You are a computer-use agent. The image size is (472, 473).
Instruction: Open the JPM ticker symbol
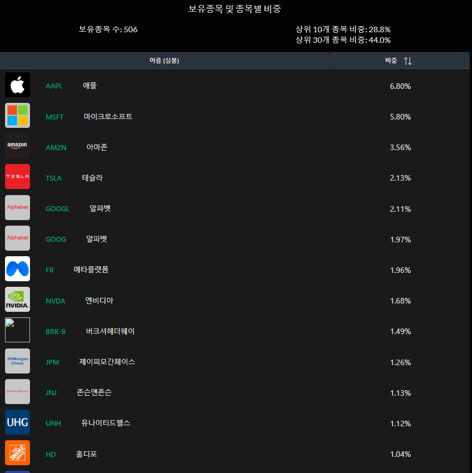click(x=52, y=362)
